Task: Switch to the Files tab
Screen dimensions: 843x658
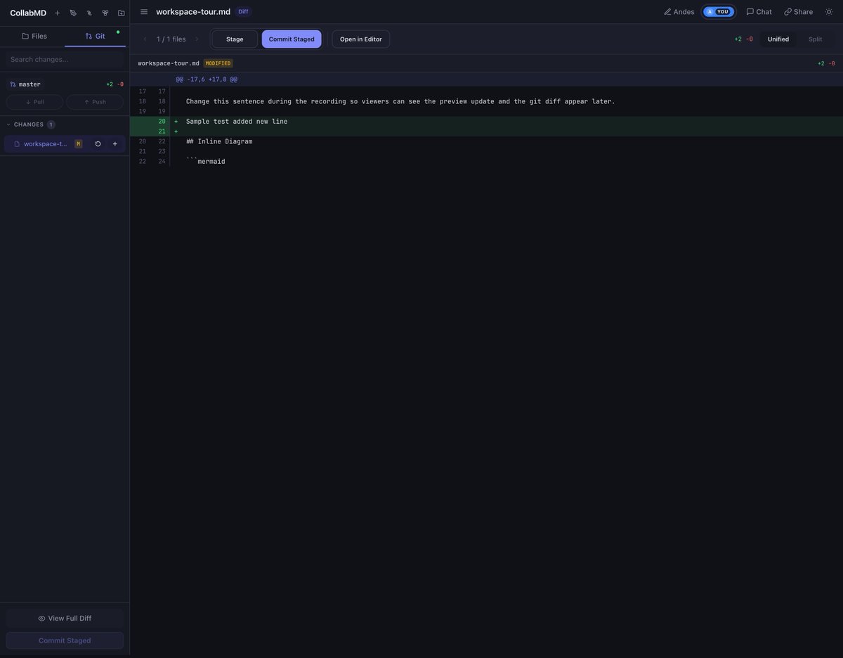Action: tap(34, 36)
